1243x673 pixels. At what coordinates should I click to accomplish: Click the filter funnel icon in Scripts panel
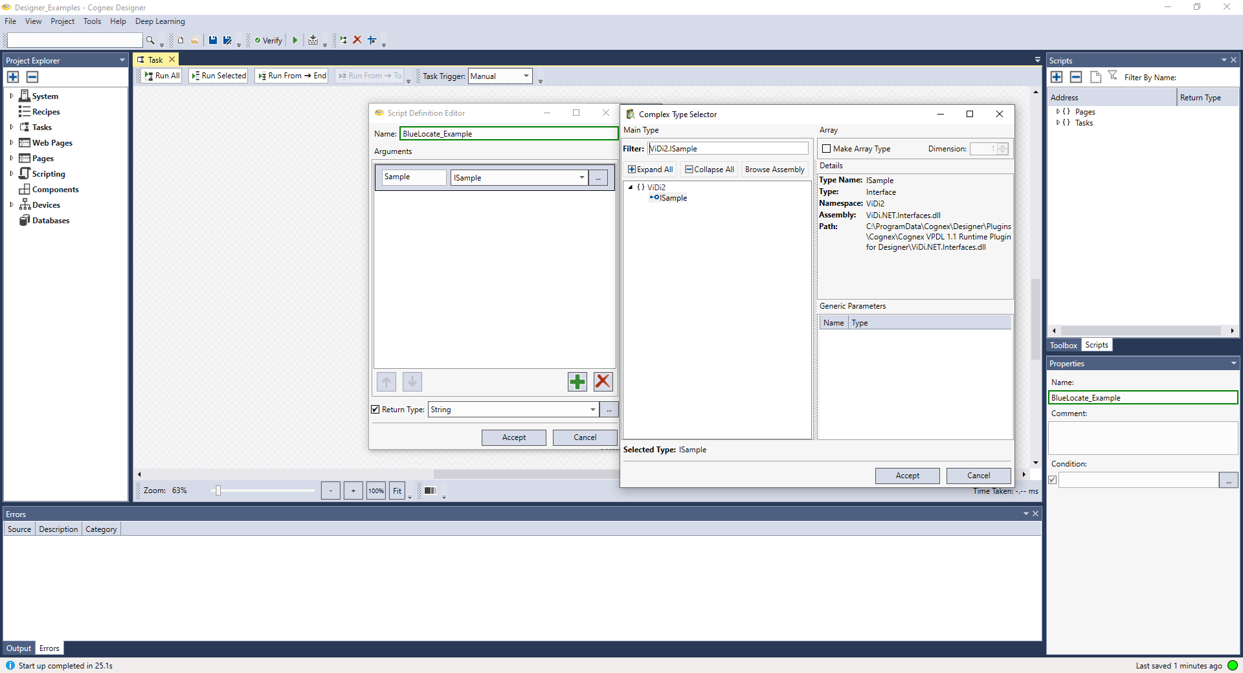click(1112, 76)
